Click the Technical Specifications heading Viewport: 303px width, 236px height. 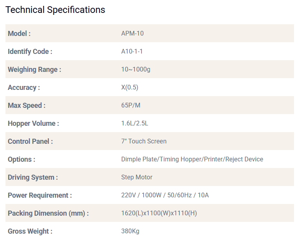pyautogui.click(x=55, y=10)
